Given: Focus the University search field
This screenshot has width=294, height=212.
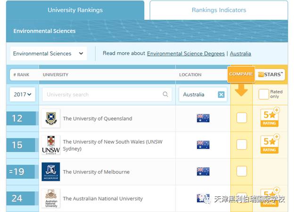Looking at the screenshot, I should 107,95.
